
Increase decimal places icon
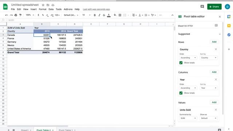coord(52,15)
